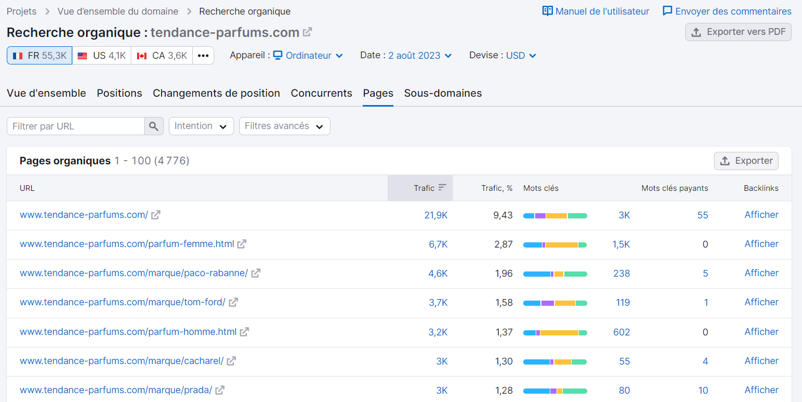
Task: Click the Mots clés payants column header
Action: [x=674, y=188]
